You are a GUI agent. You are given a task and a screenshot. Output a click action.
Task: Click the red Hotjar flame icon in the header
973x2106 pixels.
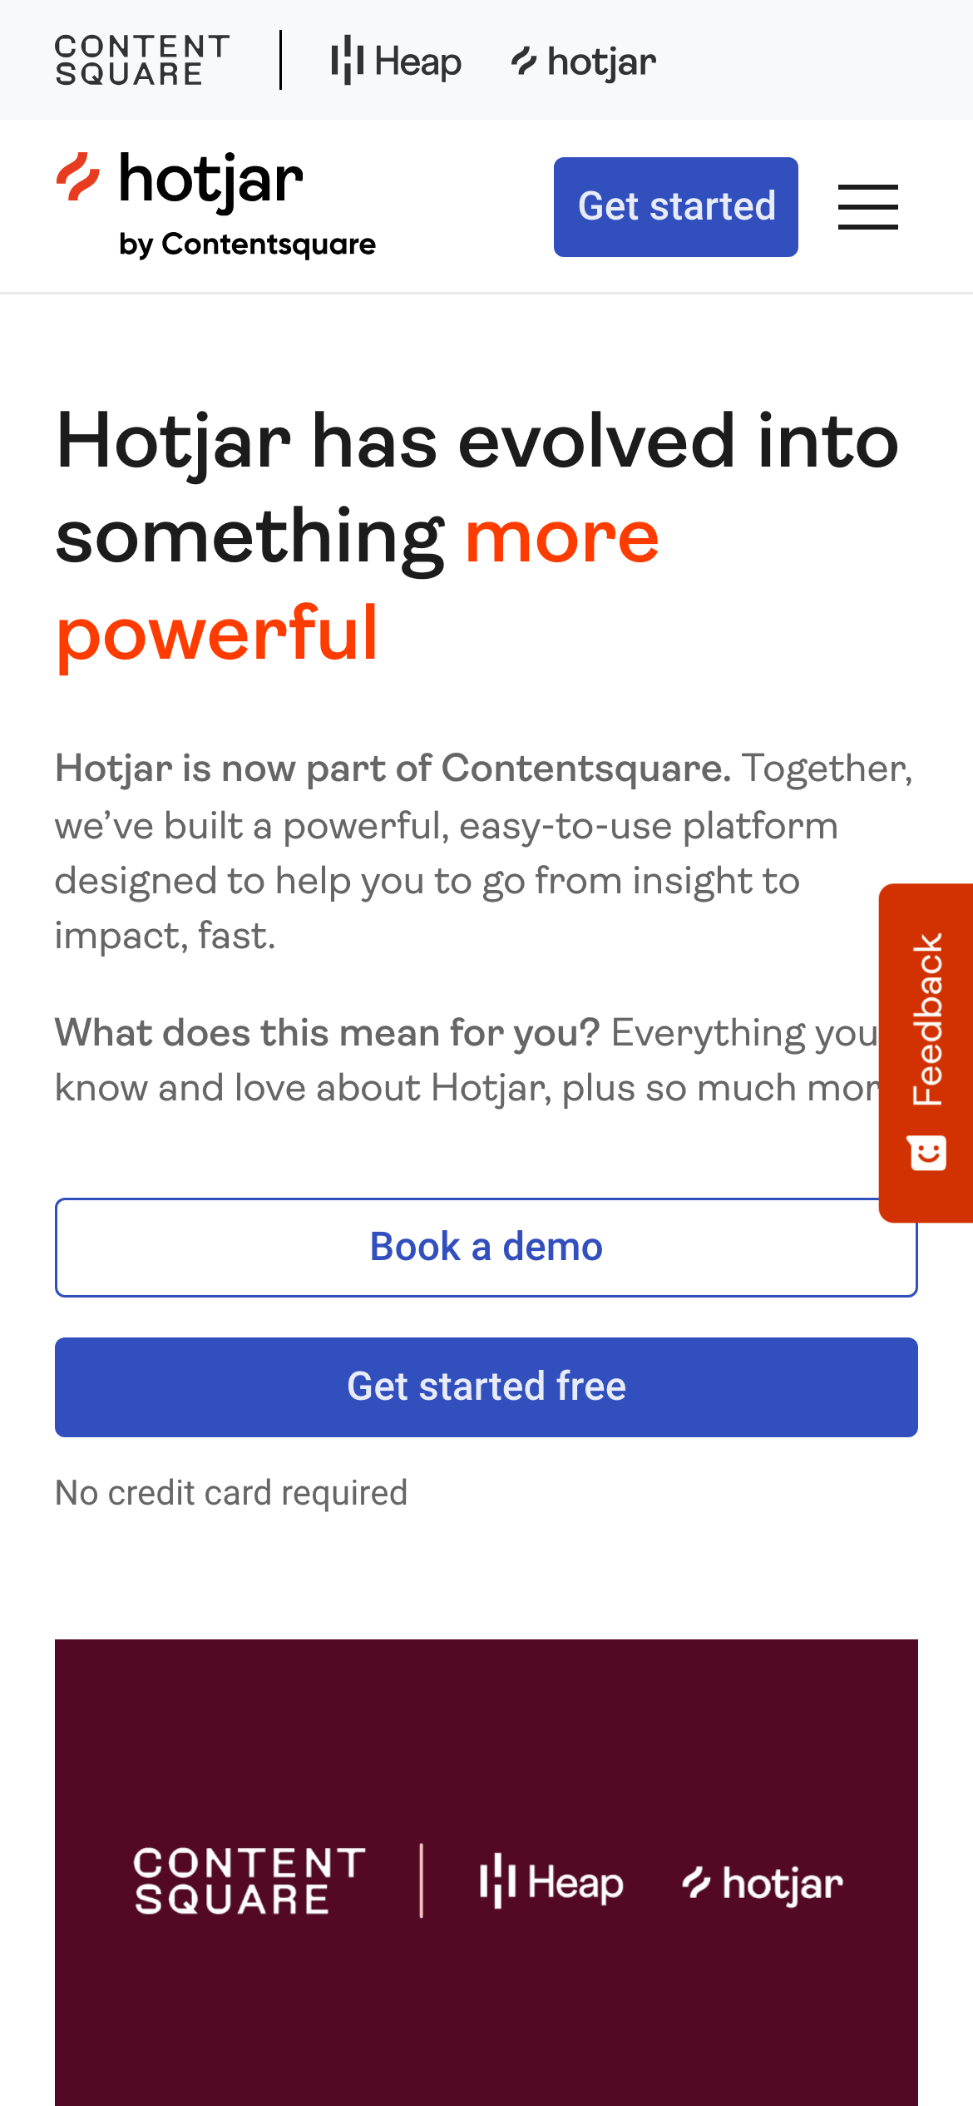point(78,177)
